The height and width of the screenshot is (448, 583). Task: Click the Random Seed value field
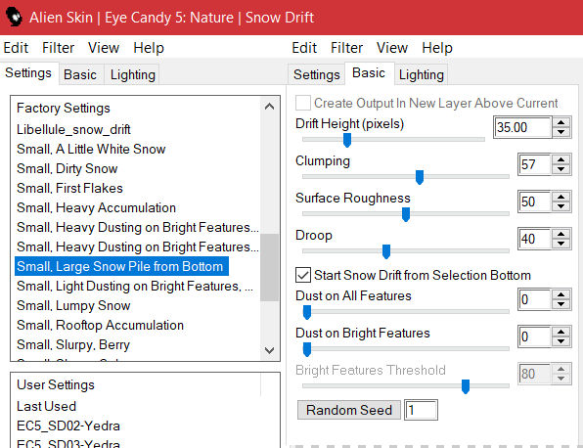pyautogui.click(x=421, y=410)
